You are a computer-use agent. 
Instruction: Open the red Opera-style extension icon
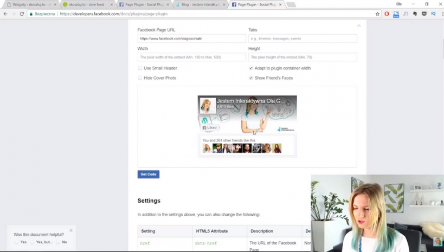click(x=387, y=14)
